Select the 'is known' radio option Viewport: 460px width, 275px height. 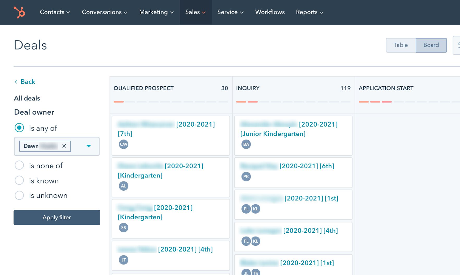[19, 180]
